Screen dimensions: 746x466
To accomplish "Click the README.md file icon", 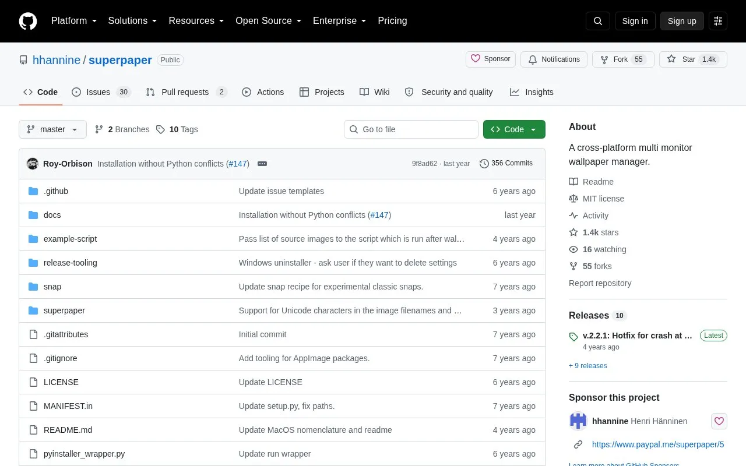I will (x=33, y=430).
